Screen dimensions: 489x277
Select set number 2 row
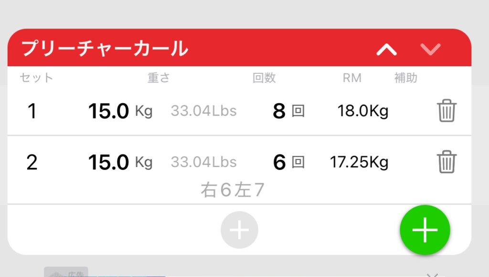click(x=239, y=170)
